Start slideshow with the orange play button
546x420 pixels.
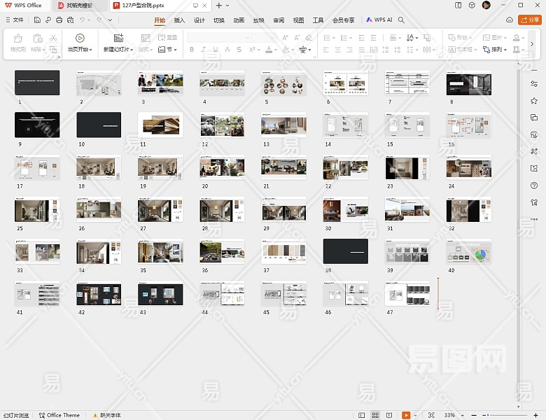(406, 415)
